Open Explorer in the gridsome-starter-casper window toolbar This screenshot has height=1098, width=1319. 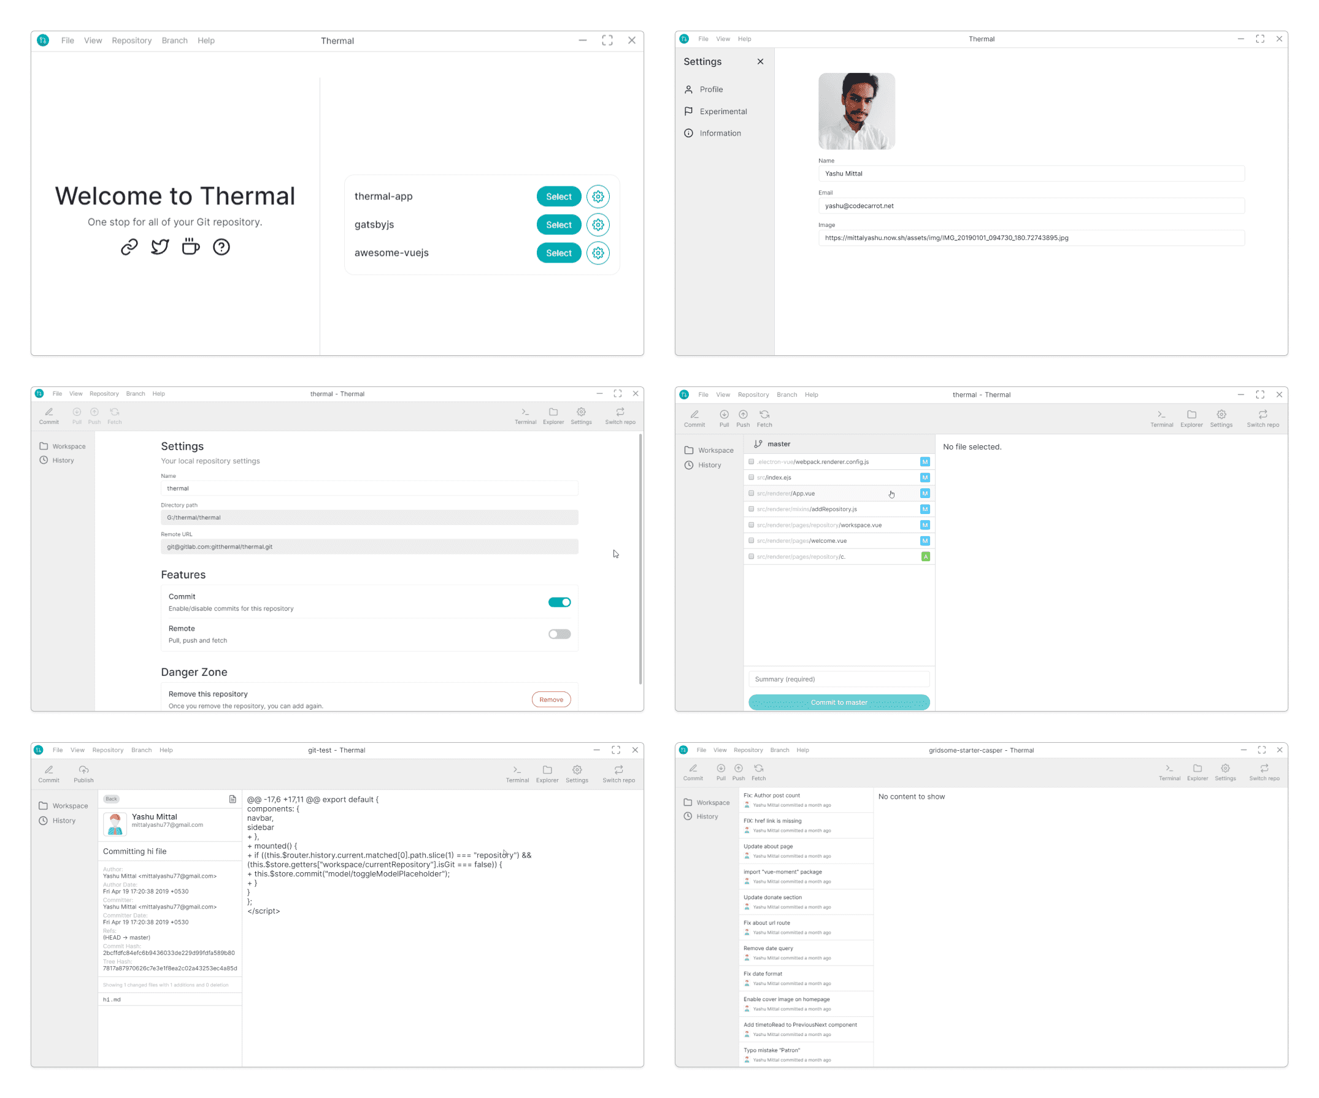pyautogui.click(x=1197, y=772)
